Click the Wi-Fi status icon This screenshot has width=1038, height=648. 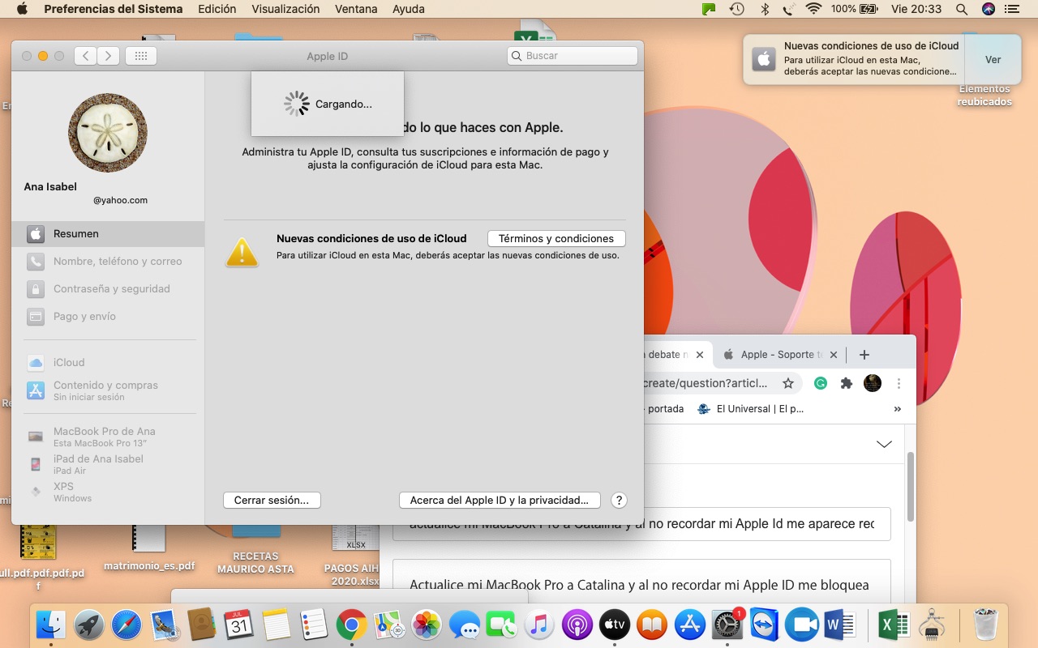pyautogui.click(x=813, y=9)
